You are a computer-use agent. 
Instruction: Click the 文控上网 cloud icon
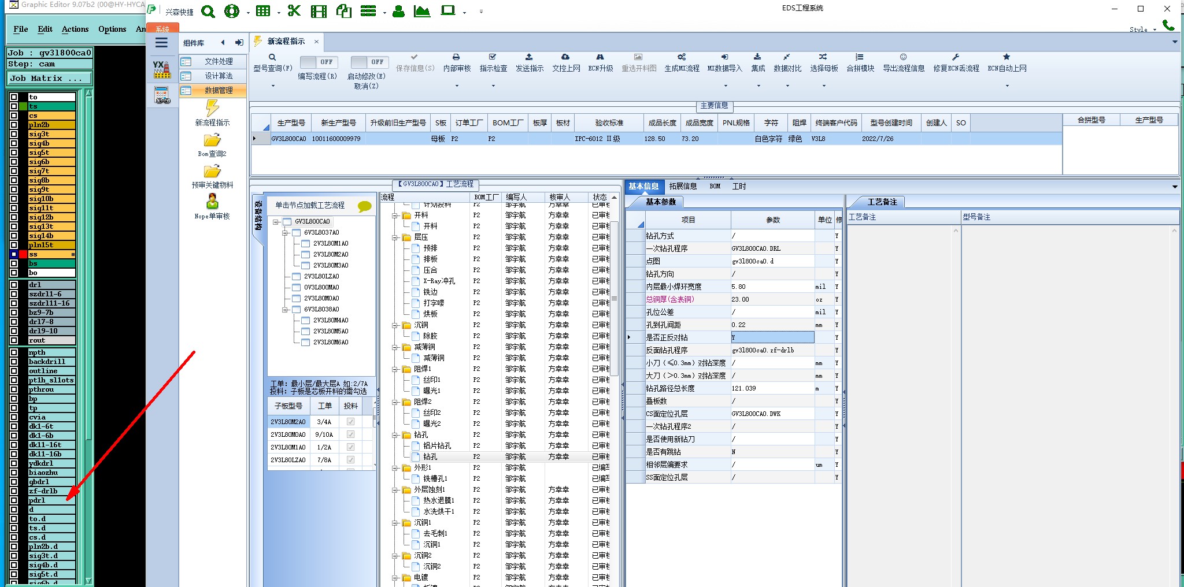tap(565, 57)
